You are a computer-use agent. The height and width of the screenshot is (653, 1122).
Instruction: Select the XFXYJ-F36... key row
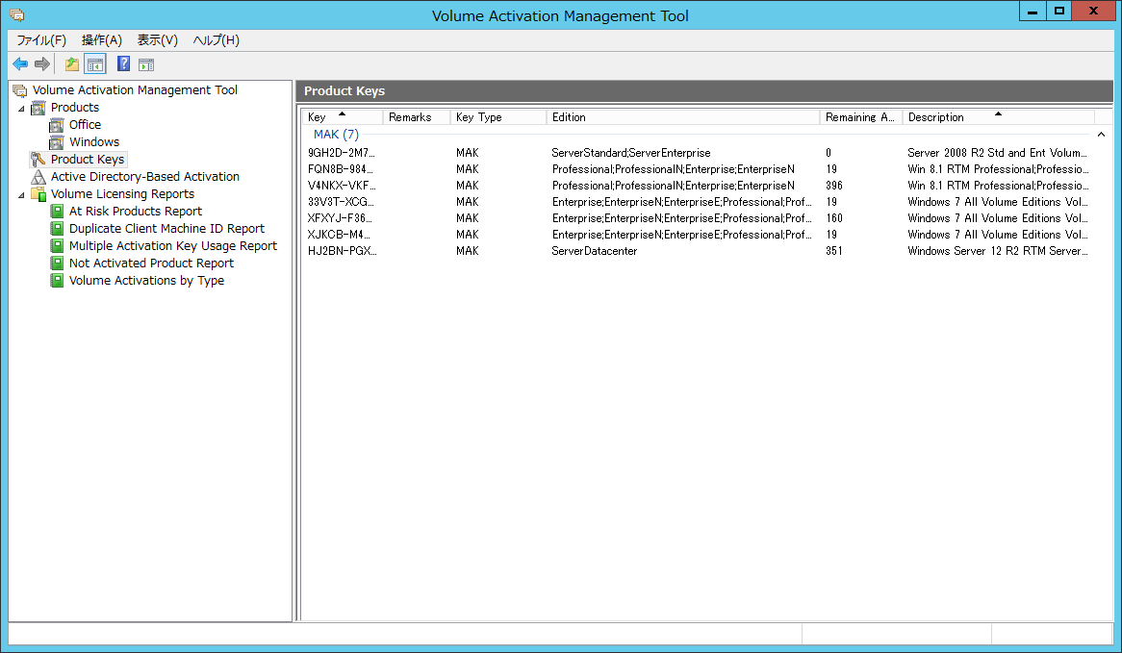(x=698, y=219)
